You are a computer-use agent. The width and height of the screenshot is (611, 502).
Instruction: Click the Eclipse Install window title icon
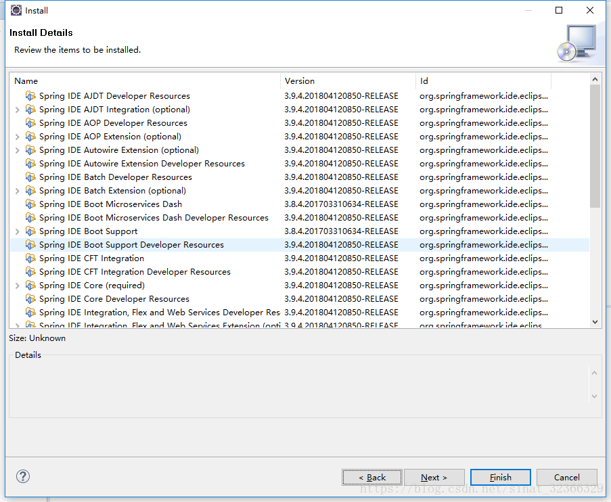16,11
